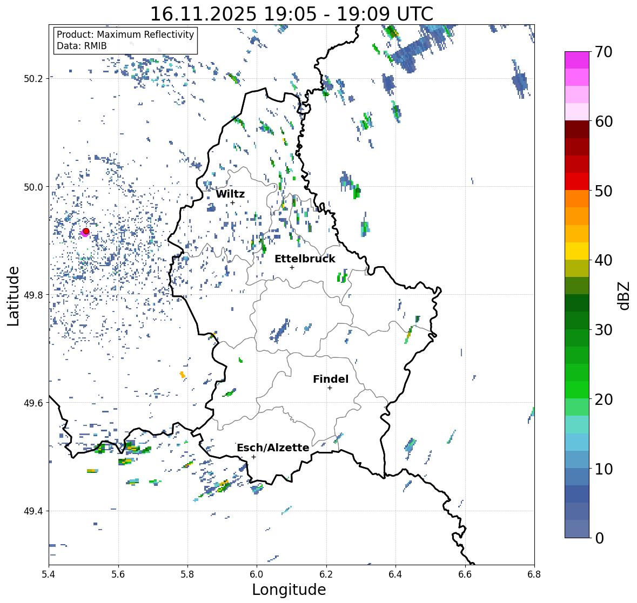
Task: Click the Longitude axis label
Action: 289,590
